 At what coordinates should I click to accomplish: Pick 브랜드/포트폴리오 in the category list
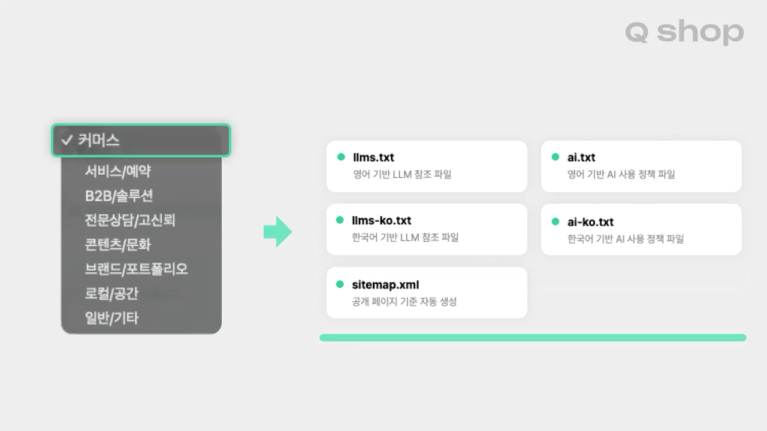[x=137, y=269]
